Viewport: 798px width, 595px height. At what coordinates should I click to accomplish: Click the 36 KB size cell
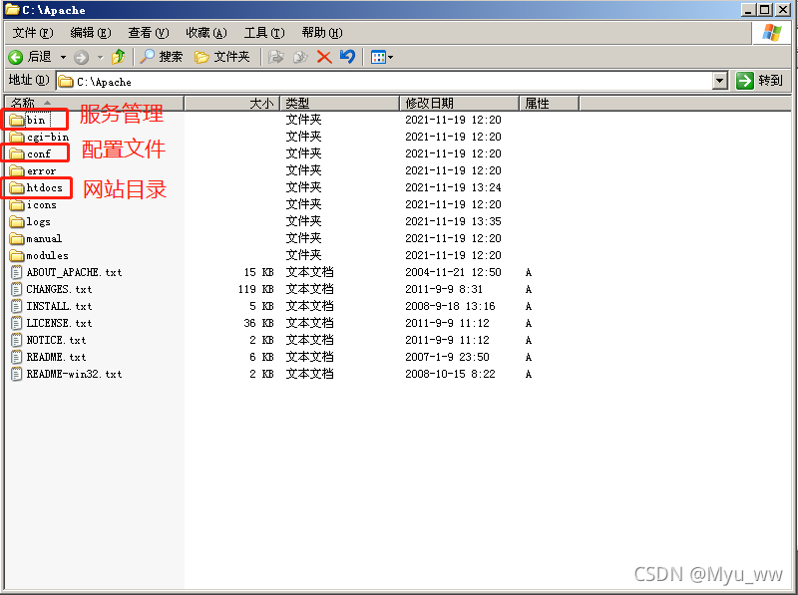point(258,323)
